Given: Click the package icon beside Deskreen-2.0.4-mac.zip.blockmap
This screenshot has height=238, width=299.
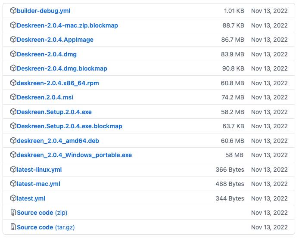Looking at the screenshot, I should coord(13,25).
